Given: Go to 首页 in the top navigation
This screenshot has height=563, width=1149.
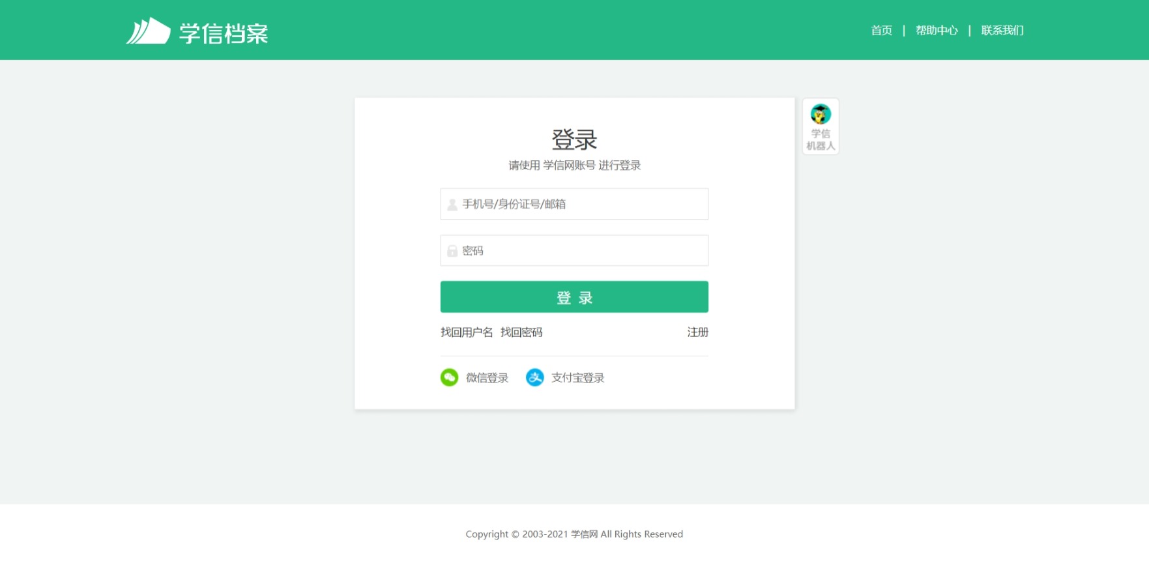Looking at the screenshot, I should point(881,31).
